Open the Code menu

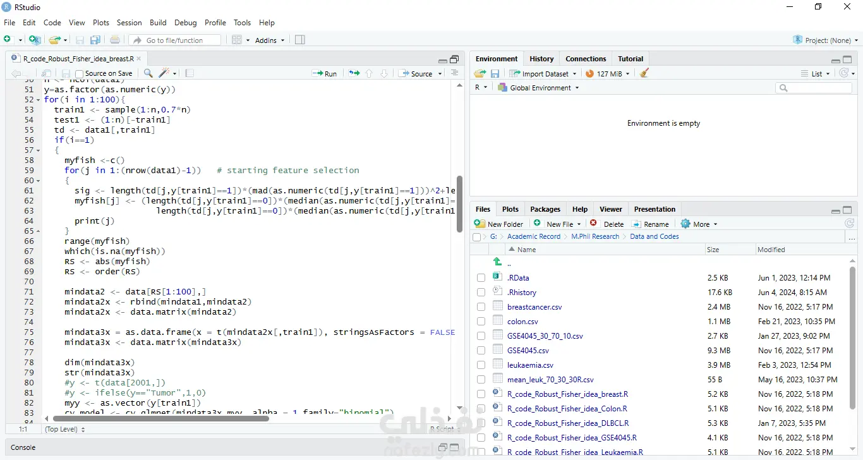52,23
